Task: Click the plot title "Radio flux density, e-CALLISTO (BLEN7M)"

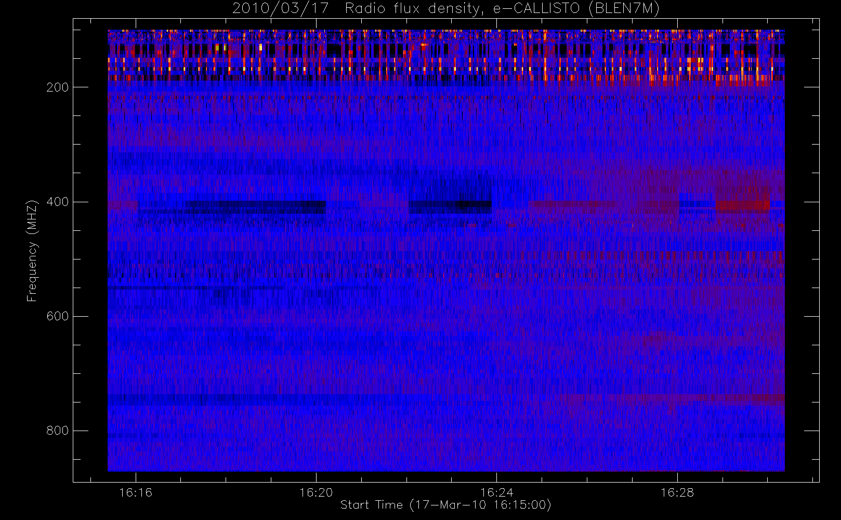Action: pos(502,8)
